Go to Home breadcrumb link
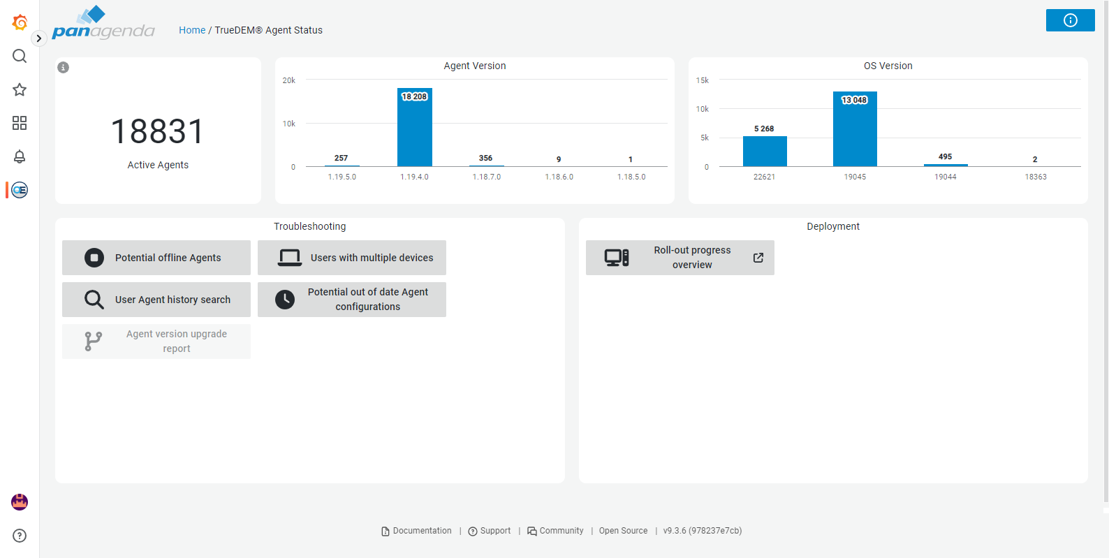Screen dimensions: 1109x558 192,30
